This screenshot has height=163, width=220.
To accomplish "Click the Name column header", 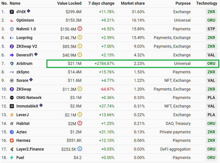I will (15, 3).
